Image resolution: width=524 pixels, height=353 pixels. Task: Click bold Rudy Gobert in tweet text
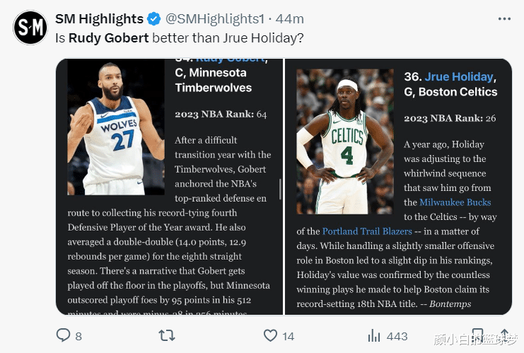(x=108, y=37)
